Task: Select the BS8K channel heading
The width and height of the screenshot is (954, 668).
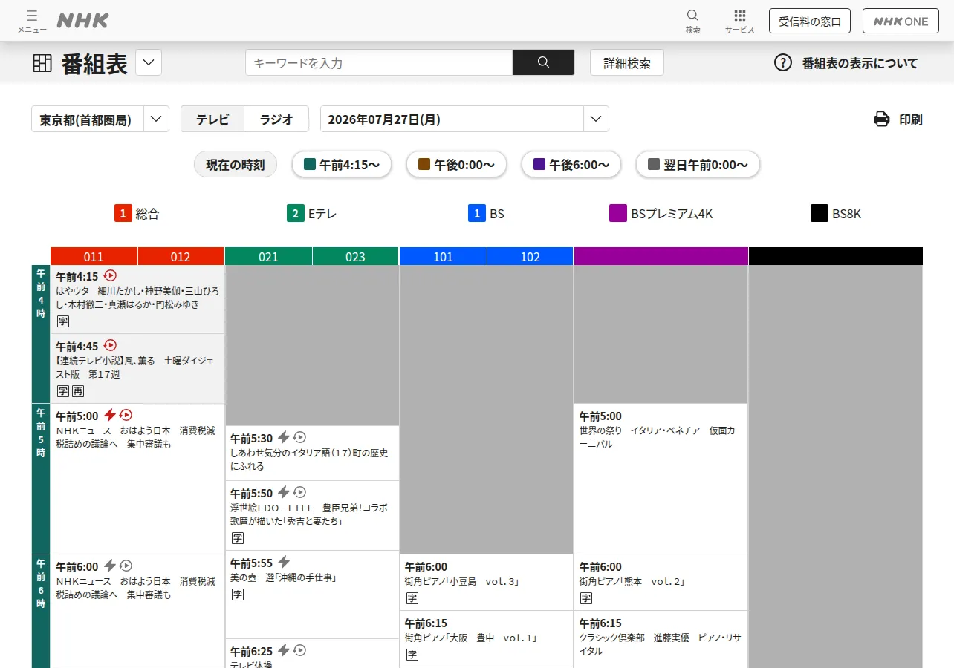Action: (x=836, y=214)
